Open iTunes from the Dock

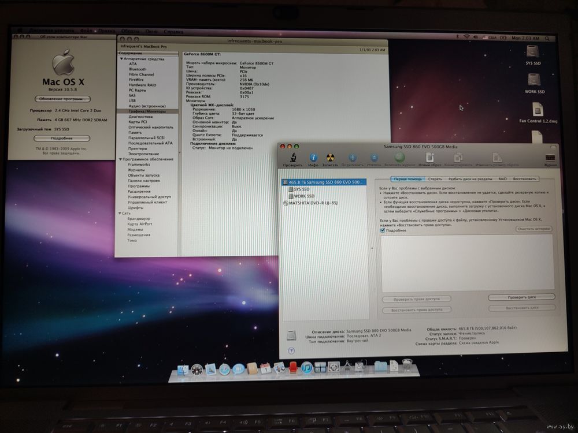click(306, 367)
